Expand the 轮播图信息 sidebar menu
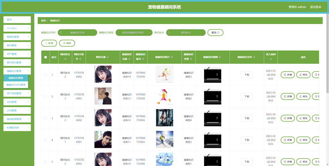329x166 pixels. [x=17, y=127]
